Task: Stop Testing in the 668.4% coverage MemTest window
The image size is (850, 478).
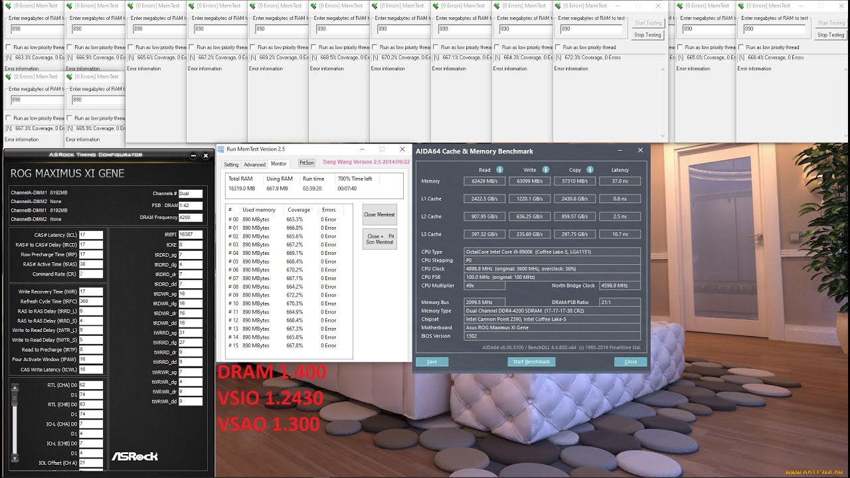Action: [x=831, y=35]
